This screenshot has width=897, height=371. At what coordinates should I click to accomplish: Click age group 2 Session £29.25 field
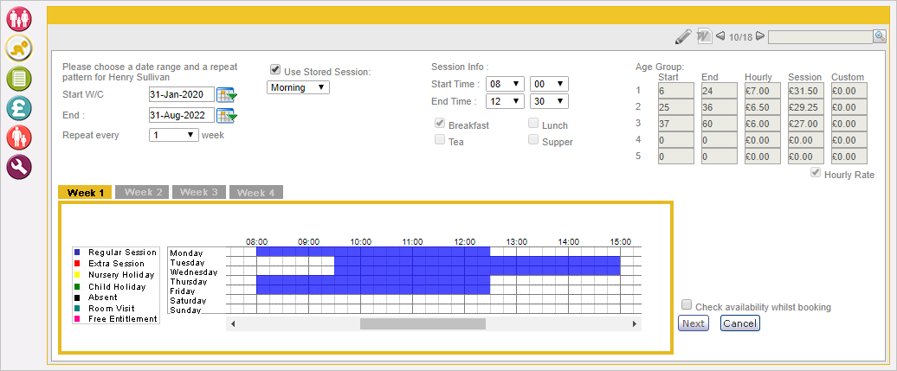[806, 107]
